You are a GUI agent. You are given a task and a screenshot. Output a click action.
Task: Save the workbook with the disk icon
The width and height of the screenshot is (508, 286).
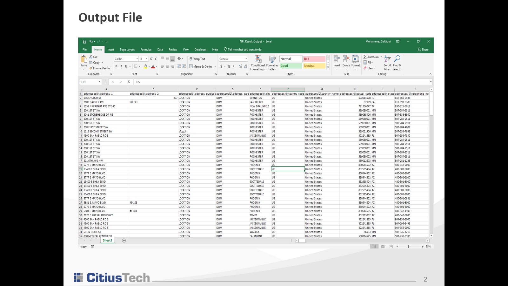pos(84,42)
